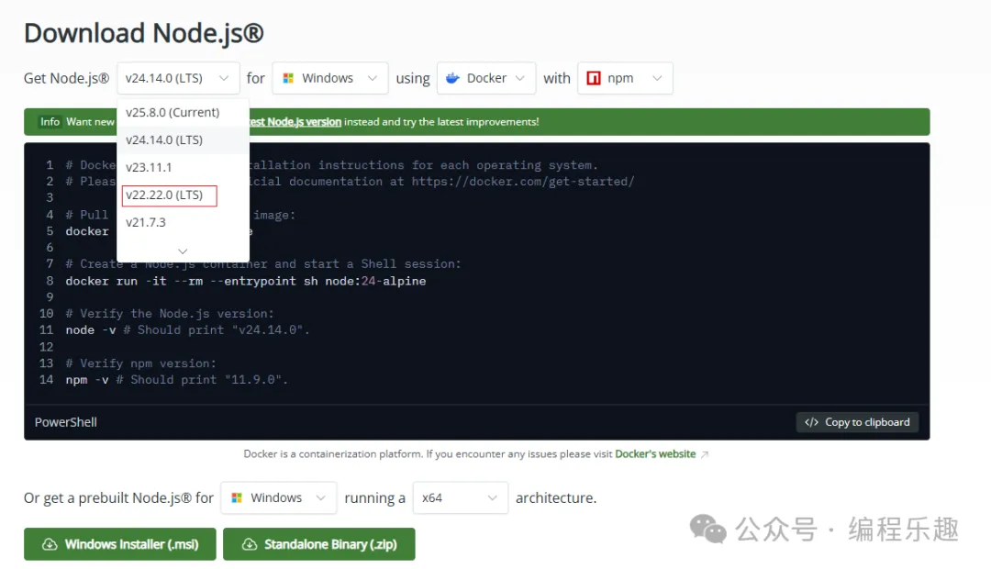Visit the Docker's website link
This screenshot has width=991, height=569.
point(655,452)
